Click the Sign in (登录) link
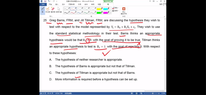Image resolution: width=206 pixels, height=95 pixels. pyautogui.click(x=161, y=4)
